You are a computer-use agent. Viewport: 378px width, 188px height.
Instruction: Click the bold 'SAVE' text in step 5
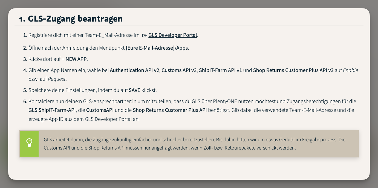point(134,90)
